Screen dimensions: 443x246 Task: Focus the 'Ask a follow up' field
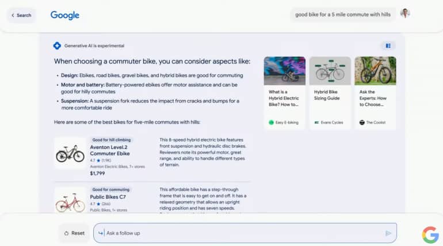click(245, 233)
